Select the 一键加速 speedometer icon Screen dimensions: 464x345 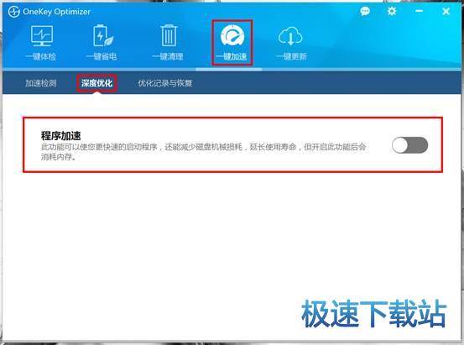pyautogui.click(x=232, y=36)
